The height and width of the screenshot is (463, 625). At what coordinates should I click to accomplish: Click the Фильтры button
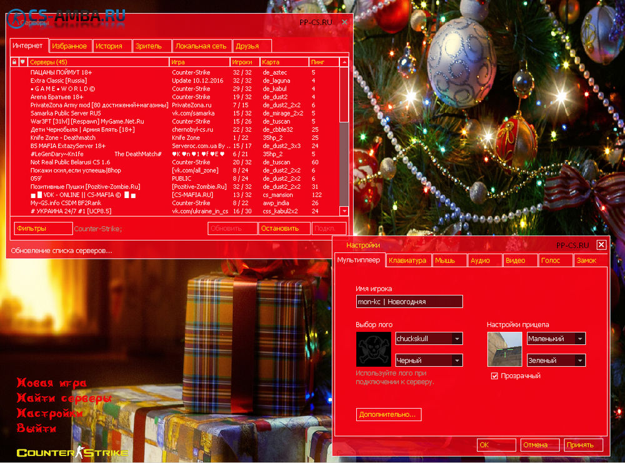click(x=43, y=228)
